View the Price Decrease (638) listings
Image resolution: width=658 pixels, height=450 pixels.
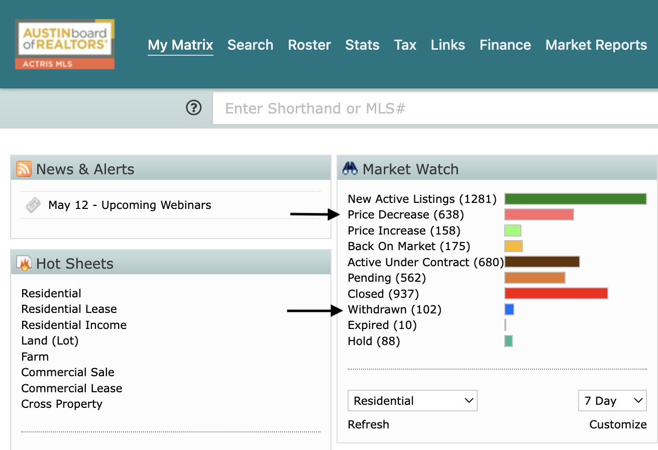[x=406, y=215]
